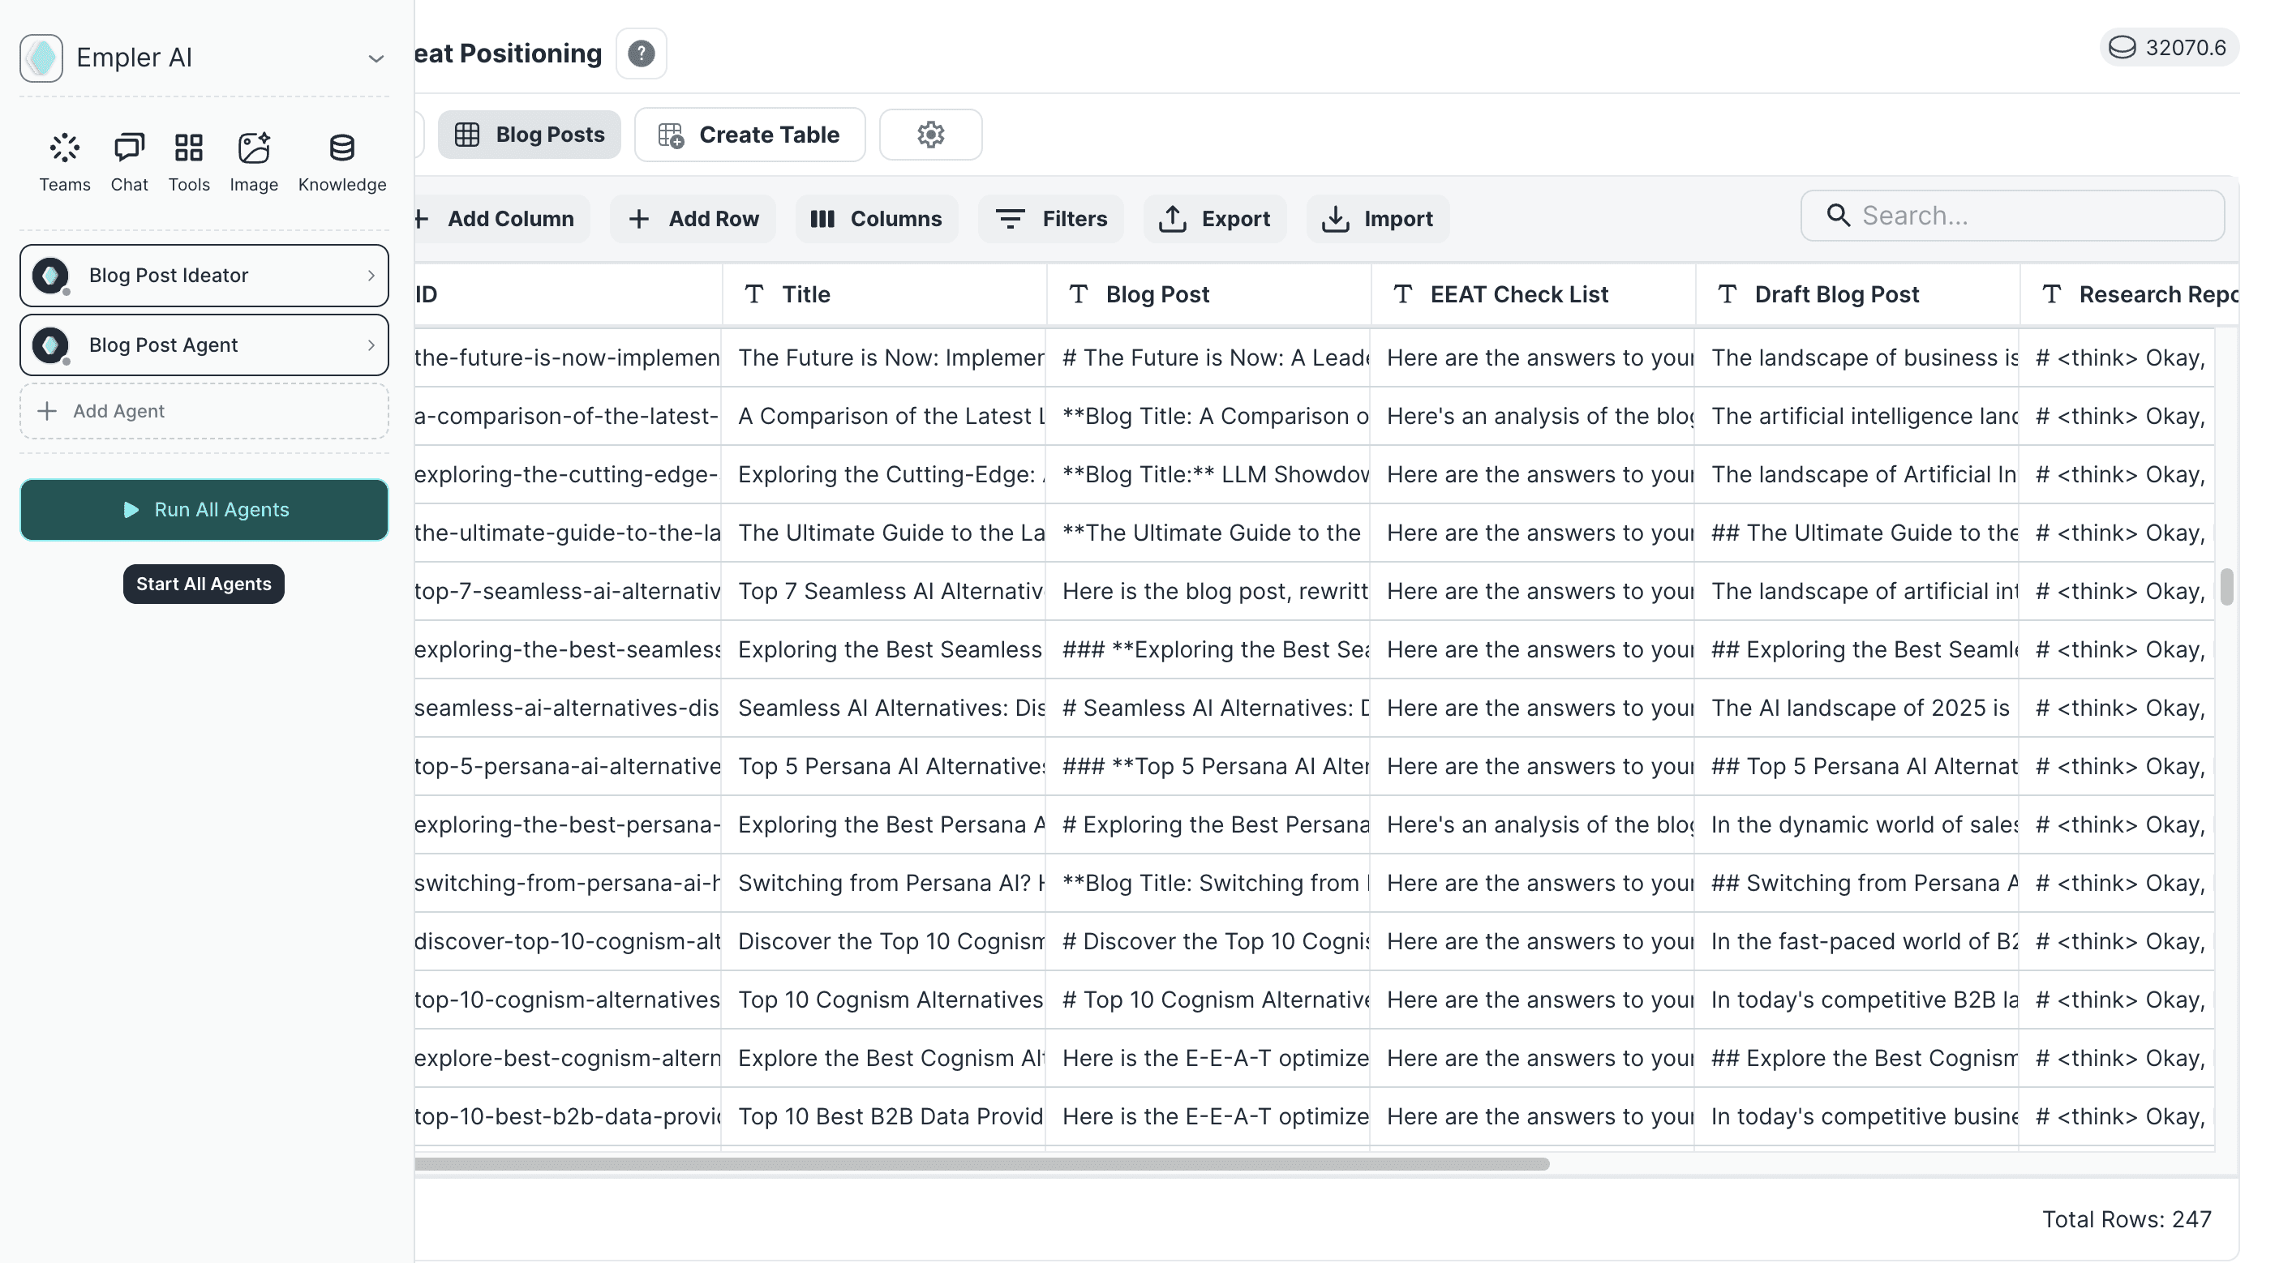Select draft cell 'In the dynamic world of sales'
2292x1263 pixels.
coord(1857,825)
